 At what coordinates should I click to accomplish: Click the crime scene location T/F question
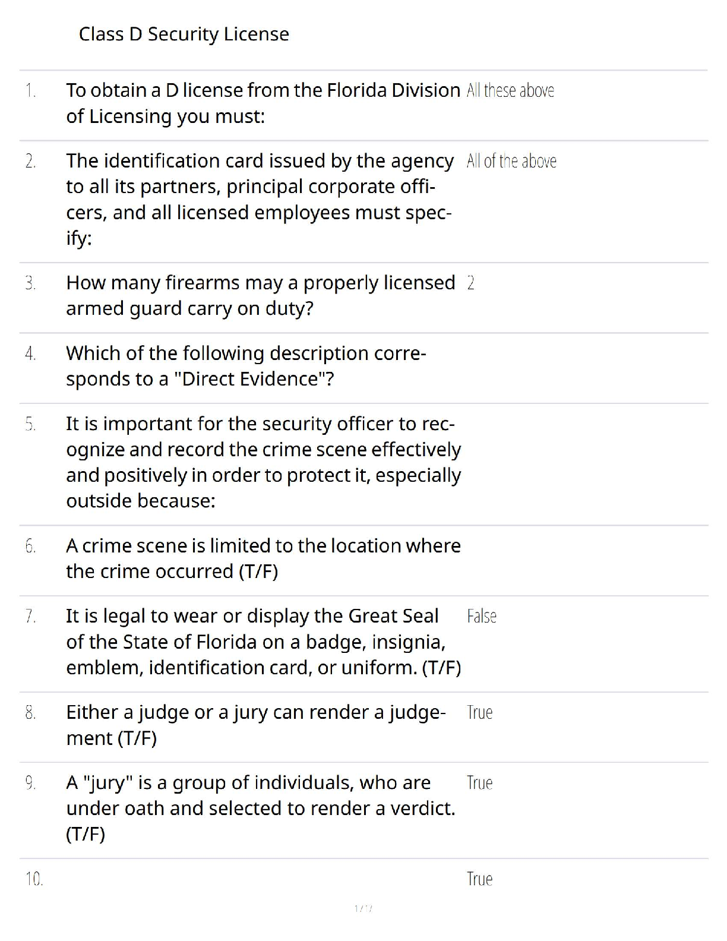(263, 558)
